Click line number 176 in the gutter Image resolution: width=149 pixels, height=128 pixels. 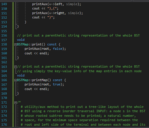[4, 125]
